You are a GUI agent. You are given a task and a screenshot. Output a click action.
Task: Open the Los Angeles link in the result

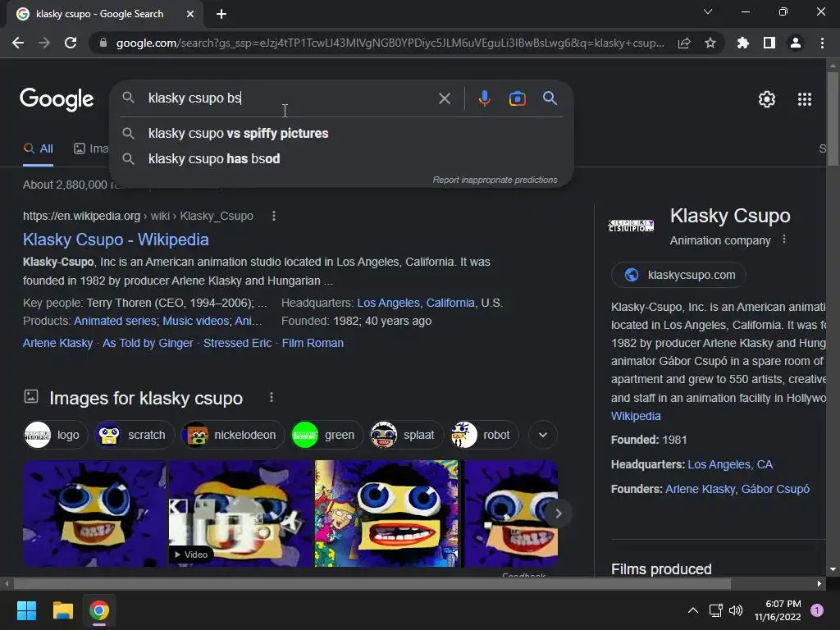pyautogui.click(x=388, y=304)
